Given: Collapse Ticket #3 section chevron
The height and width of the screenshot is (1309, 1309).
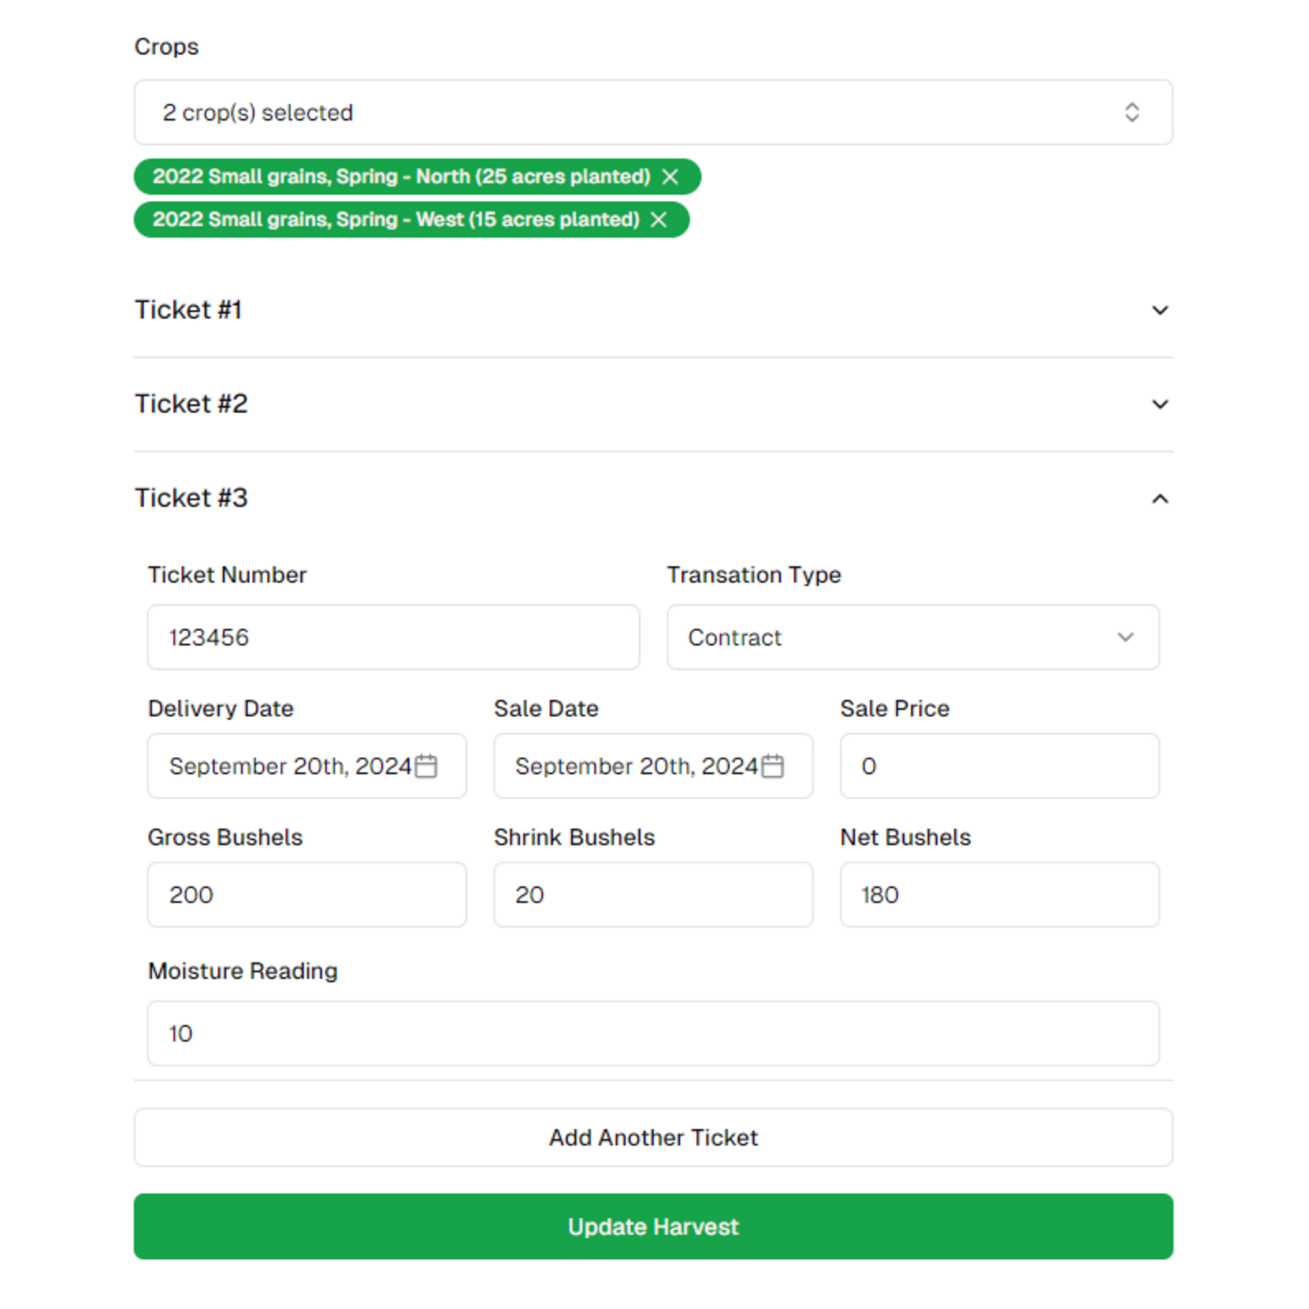Looking at the screenshot, I should point(1160,499).
